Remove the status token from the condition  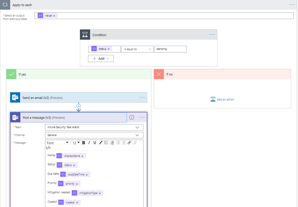click(108, 49)
